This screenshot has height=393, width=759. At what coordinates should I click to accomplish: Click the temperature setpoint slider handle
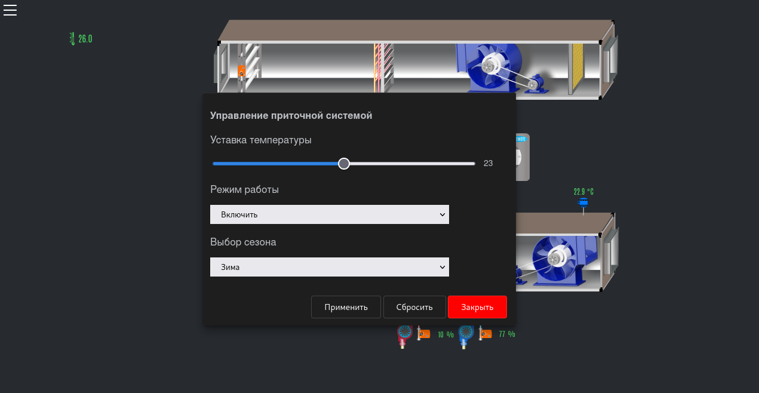point(344,164)
